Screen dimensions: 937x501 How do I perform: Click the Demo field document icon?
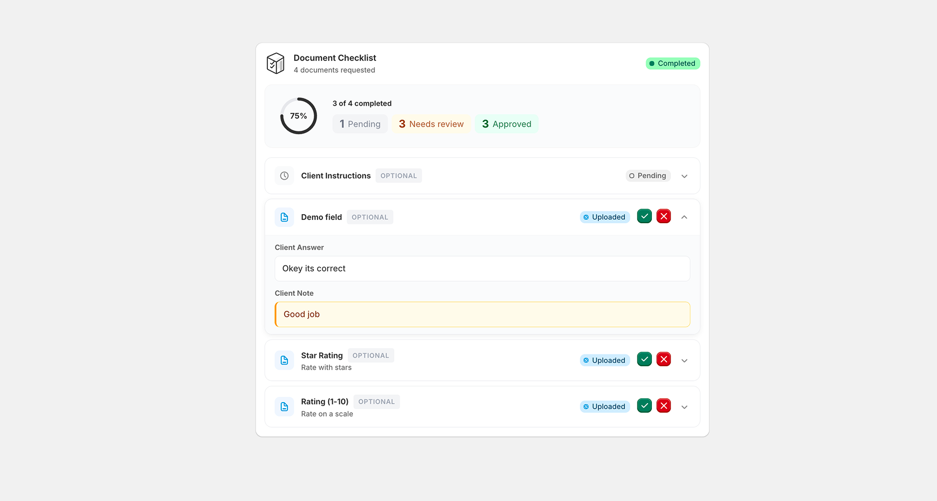pyautogui.click(x=285, y=217)
